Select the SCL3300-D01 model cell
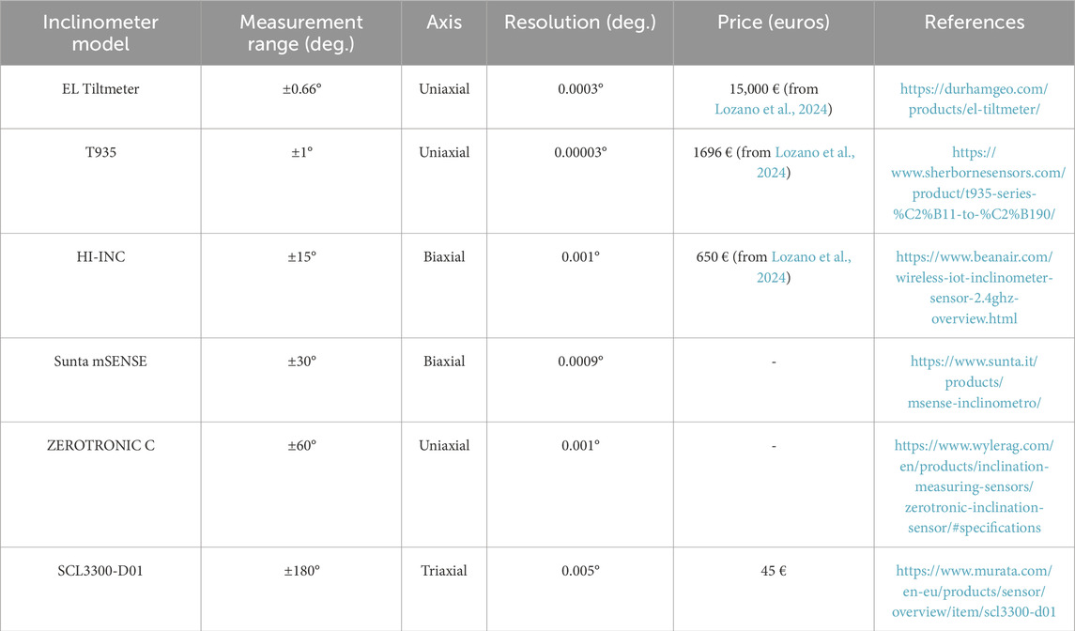Viewport: 1075px width, 631px height. (100, 571)
